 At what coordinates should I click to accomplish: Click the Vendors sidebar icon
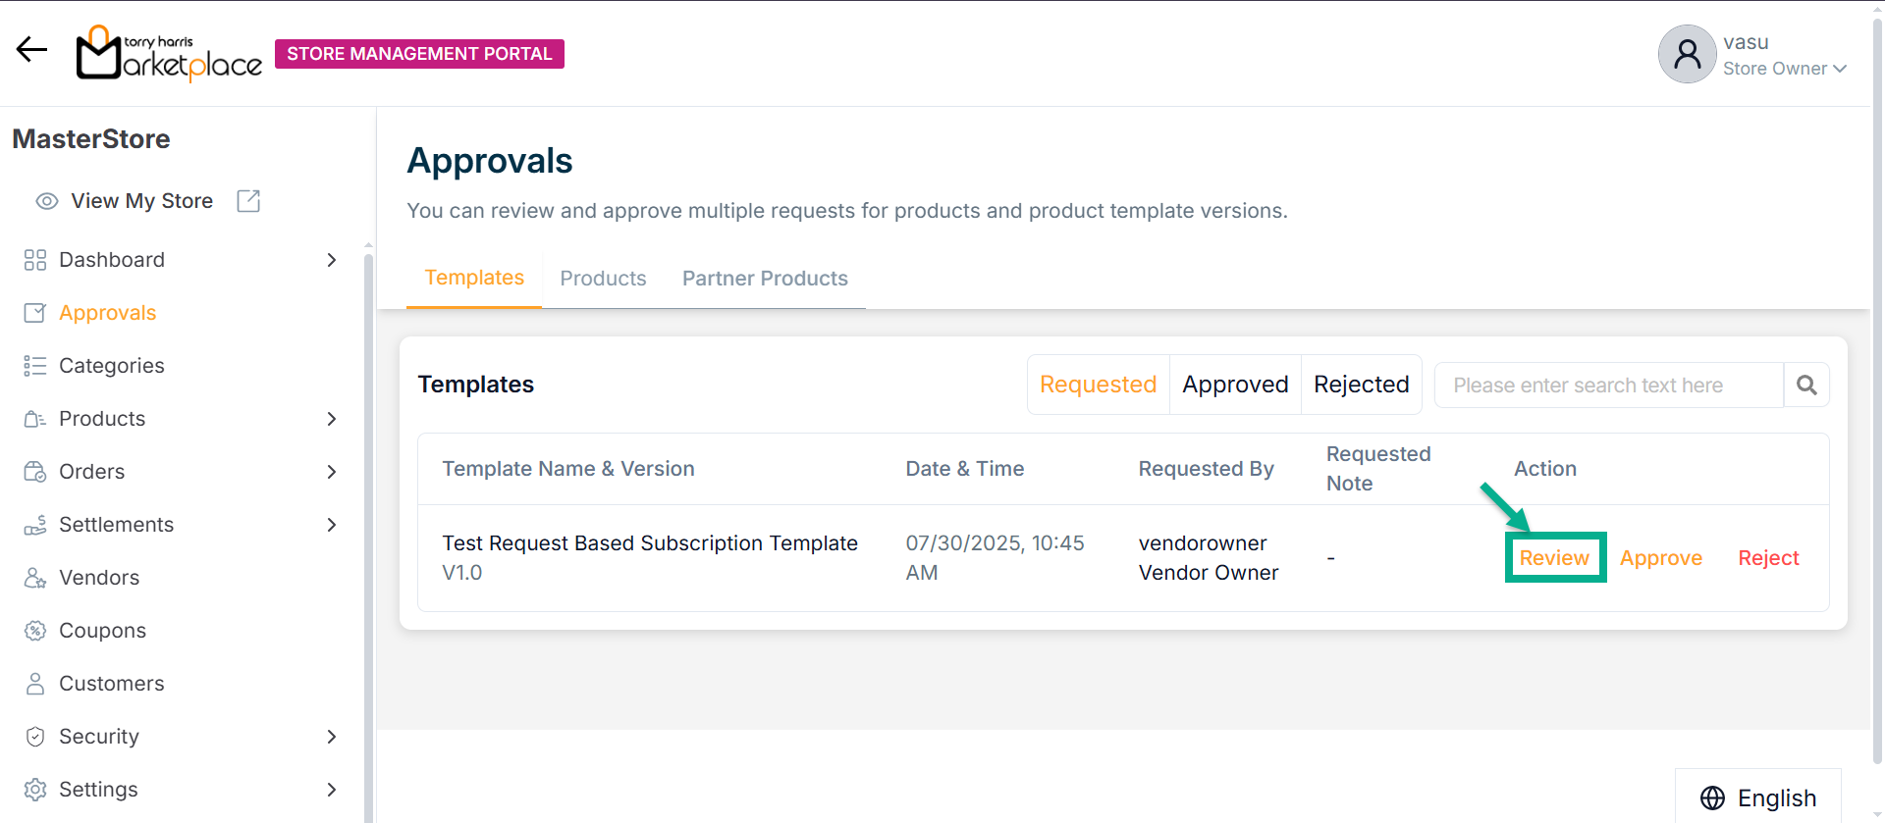[35, 578]
